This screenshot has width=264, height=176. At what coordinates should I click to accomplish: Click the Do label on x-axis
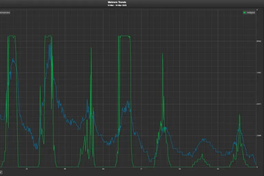tap(103, 169)
